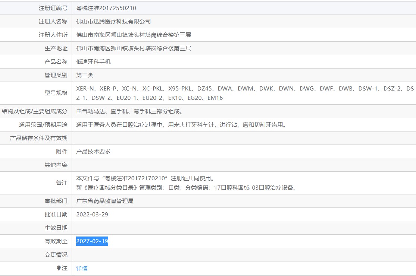The height and width of the screenshot is (276, 416).
Task: Click the 附件 label
Action: coord(62,152)
